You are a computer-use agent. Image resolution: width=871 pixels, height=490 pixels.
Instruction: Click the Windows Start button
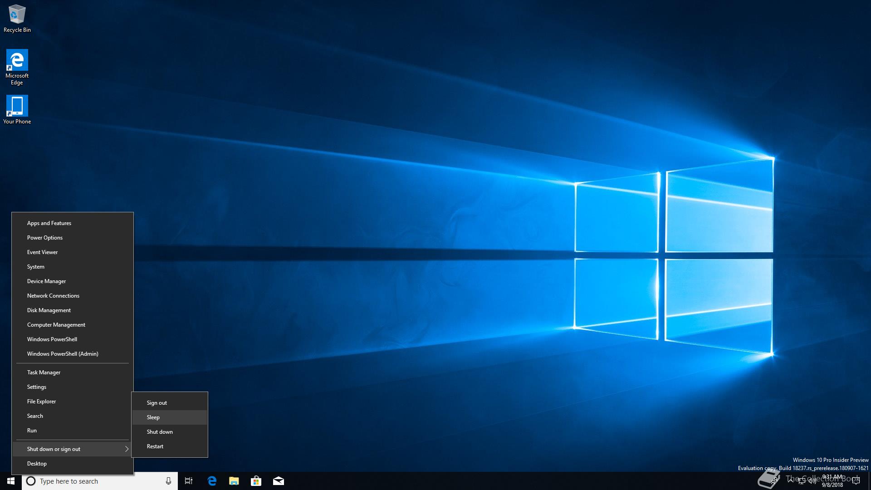11,481
